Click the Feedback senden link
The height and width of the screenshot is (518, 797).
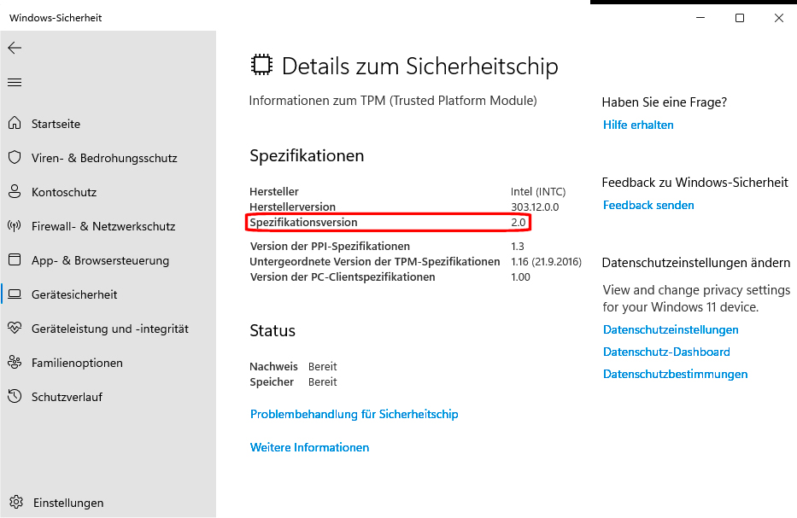(648, 205)
